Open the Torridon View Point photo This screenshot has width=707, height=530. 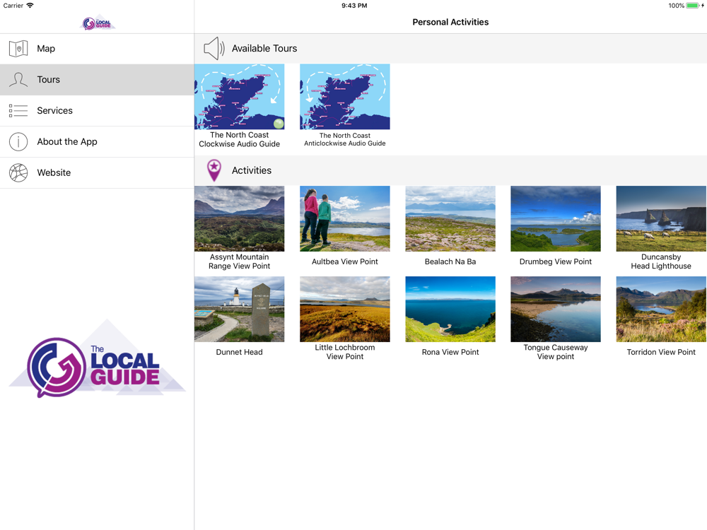coord(661,310)
